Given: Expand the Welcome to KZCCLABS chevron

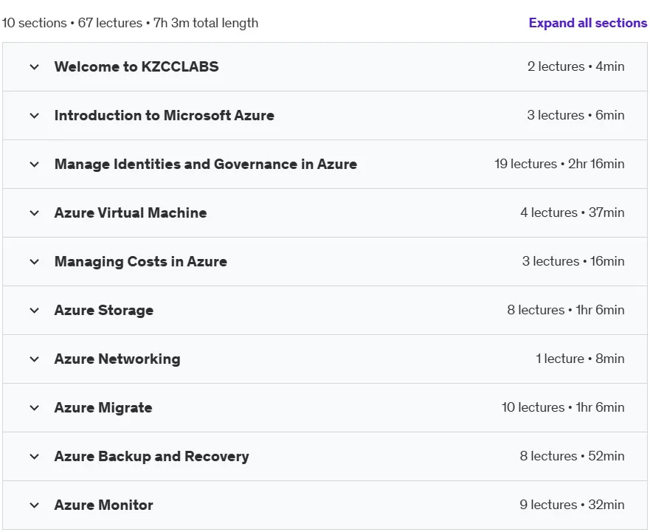Looking at the screenshot, I should pos(35,66).
